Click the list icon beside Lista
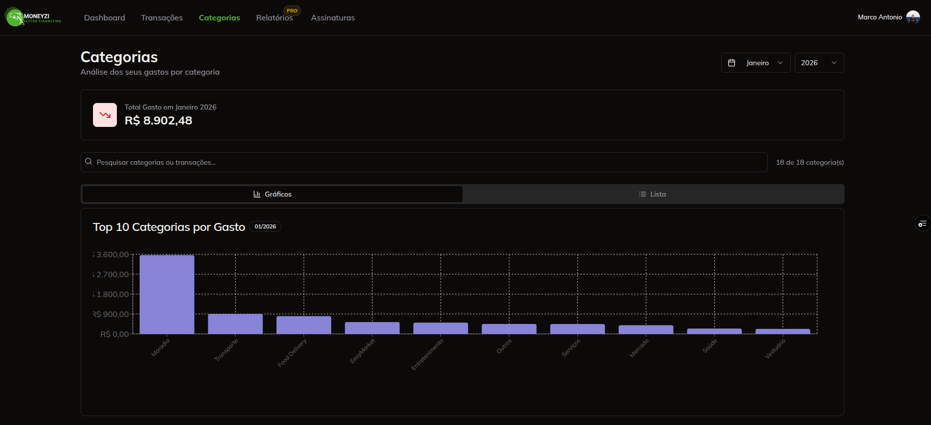 (x=642, y=194)
